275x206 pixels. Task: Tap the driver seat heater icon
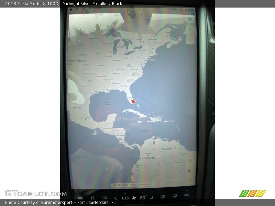pyautogui.click(x=116, y=198)
